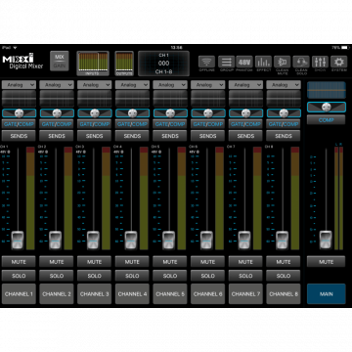
Task: Mute channel 8
Action: click(x=284, y=262)
